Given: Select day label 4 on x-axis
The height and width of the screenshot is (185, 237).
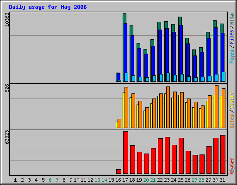Looking at the screenshot, I should tap(36, 180).
